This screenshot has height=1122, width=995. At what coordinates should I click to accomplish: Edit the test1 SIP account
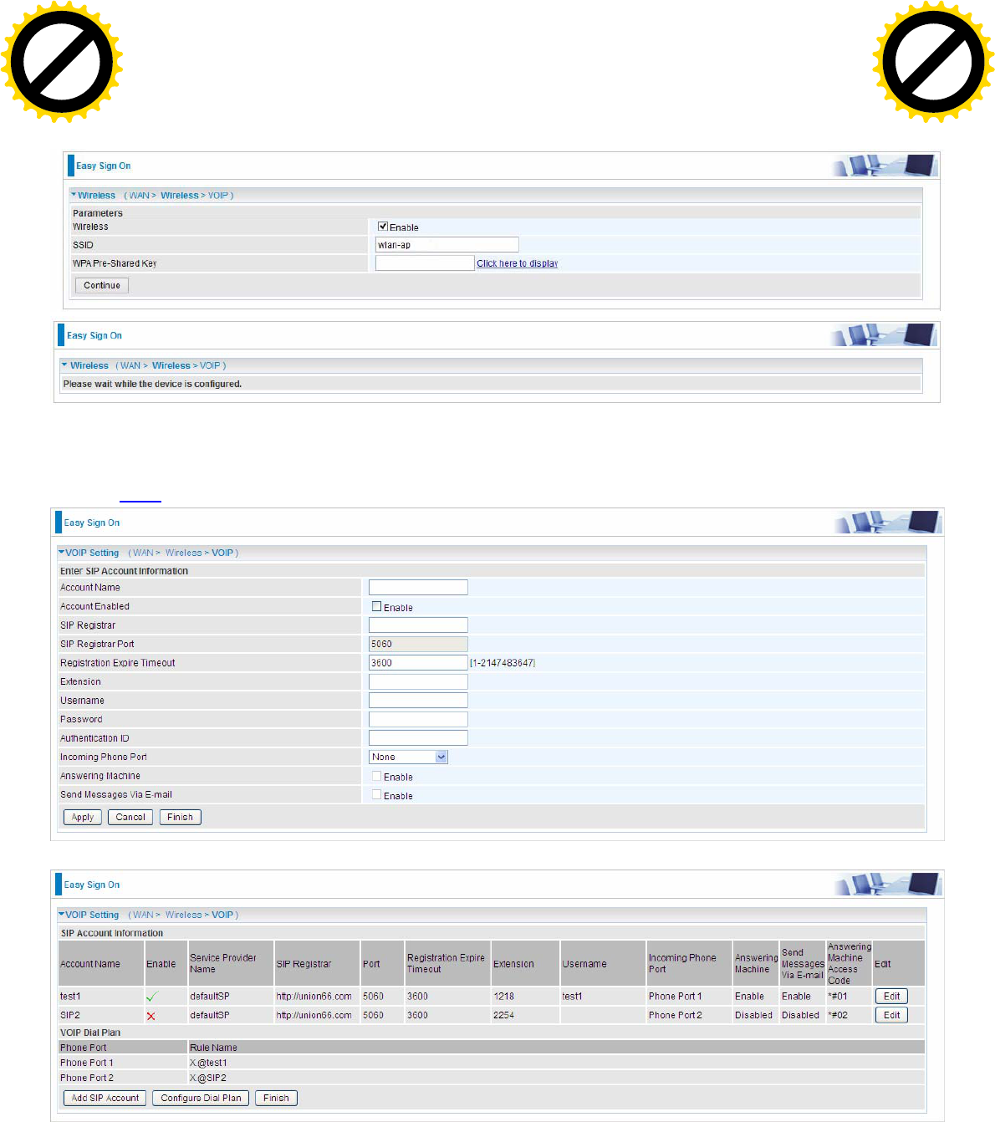tap(891, 996)
